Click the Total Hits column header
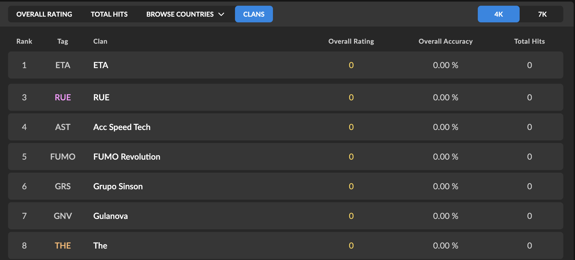The height and width of the screenshot is (260, 575). [x=529, y=41]
